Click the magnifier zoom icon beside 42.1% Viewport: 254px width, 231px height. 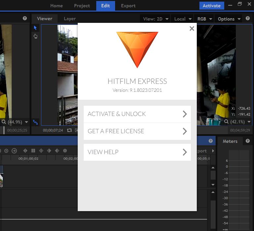pyautogui.click(x=226, y=122)
